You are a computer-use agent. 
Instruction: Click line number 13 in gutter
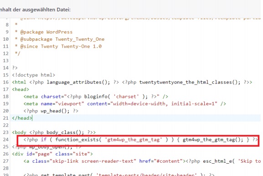tap(5, 61)
